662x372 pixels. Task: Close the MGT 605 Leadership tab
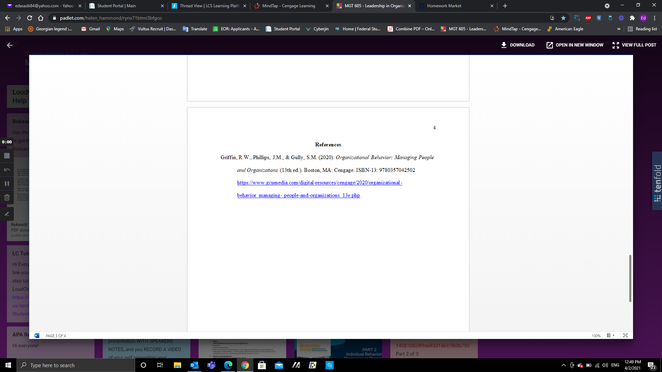410,6
